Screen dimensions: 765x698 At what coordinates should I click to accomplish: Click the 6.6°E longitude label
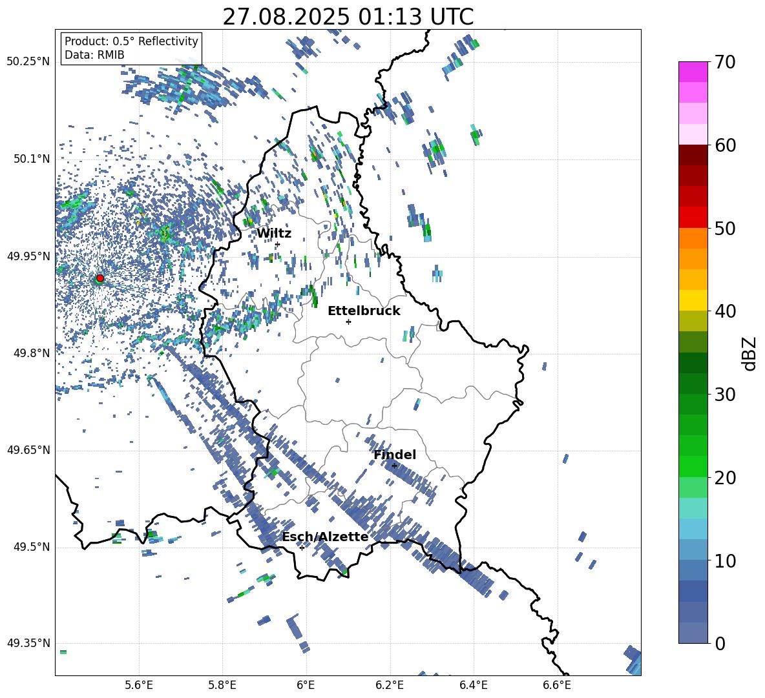[557, 685]
